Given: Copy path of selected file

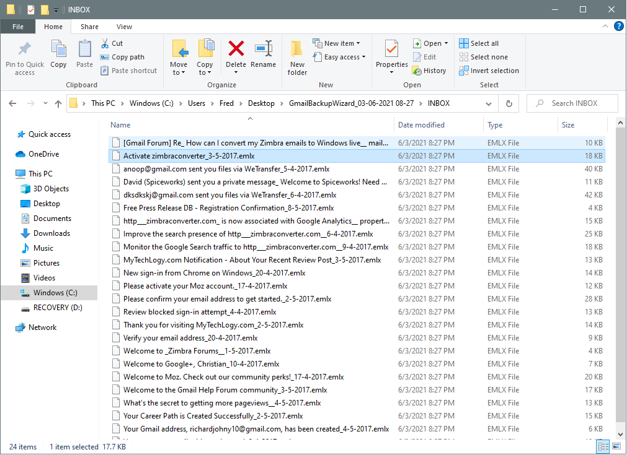Looking at the screenshot, I should (122, 57).
